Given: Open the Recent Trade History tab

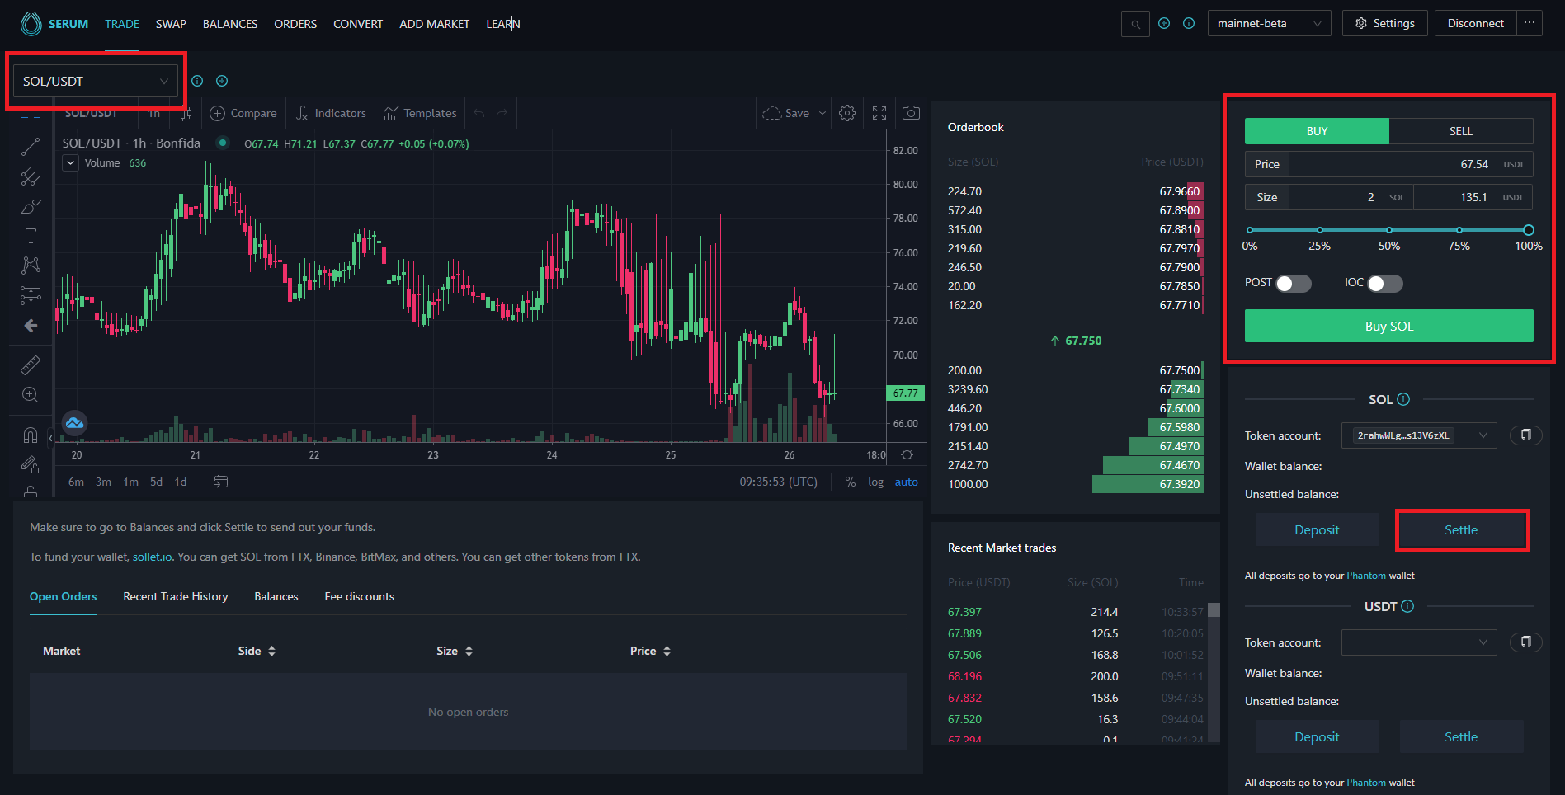Looking at the screenshot, I should 175,596.
